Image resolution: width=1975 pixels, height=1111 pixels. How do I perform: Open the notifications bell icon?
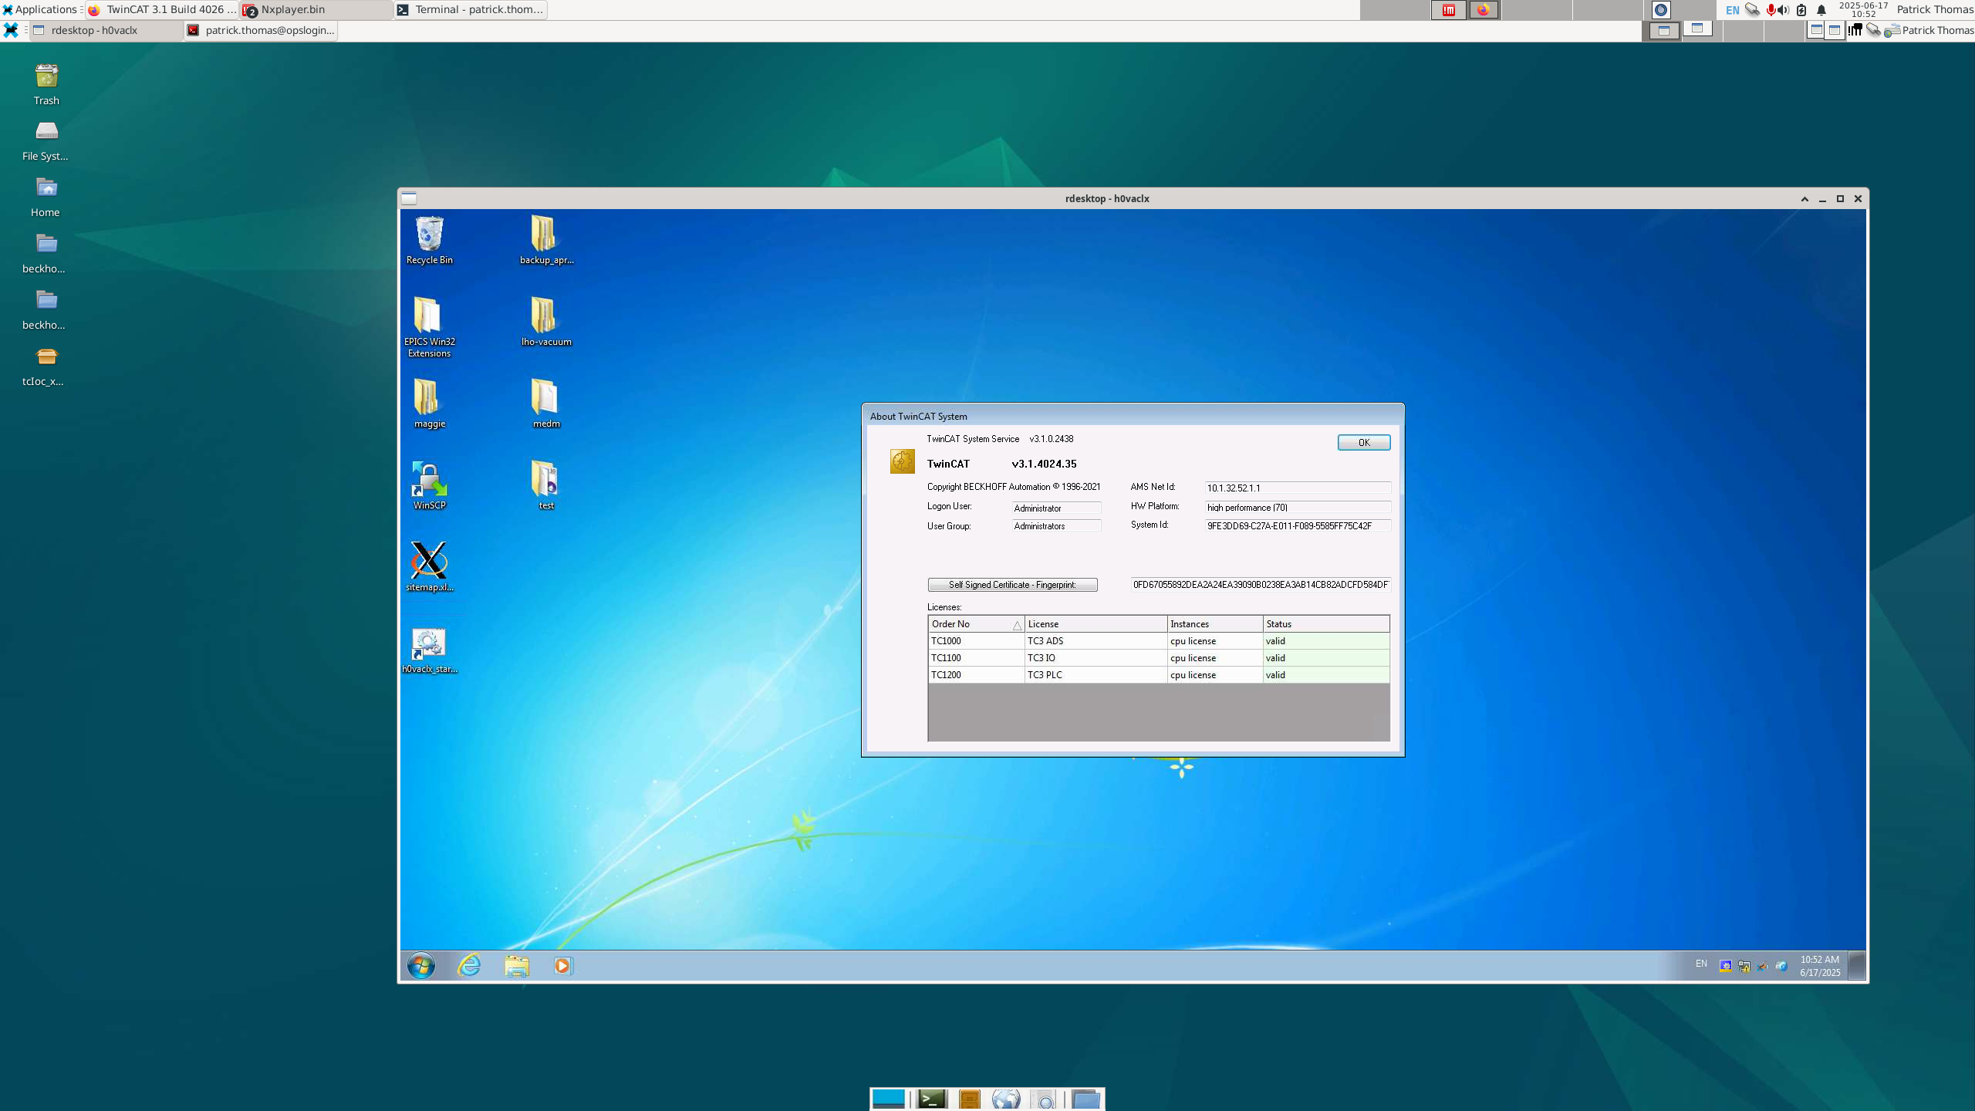click(x=1821, y=10)
